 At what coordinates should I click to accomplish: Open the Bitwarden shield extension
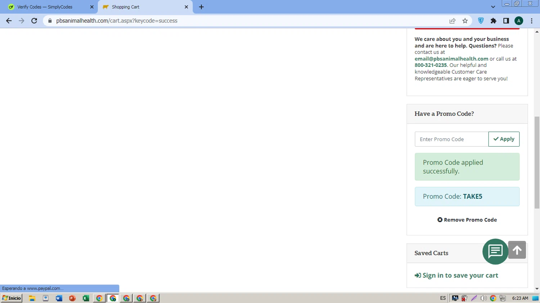[x=481, y=21]
